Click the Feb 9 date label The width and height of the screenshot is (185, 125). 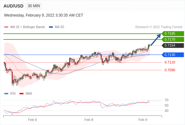click(x=143, y=120)
